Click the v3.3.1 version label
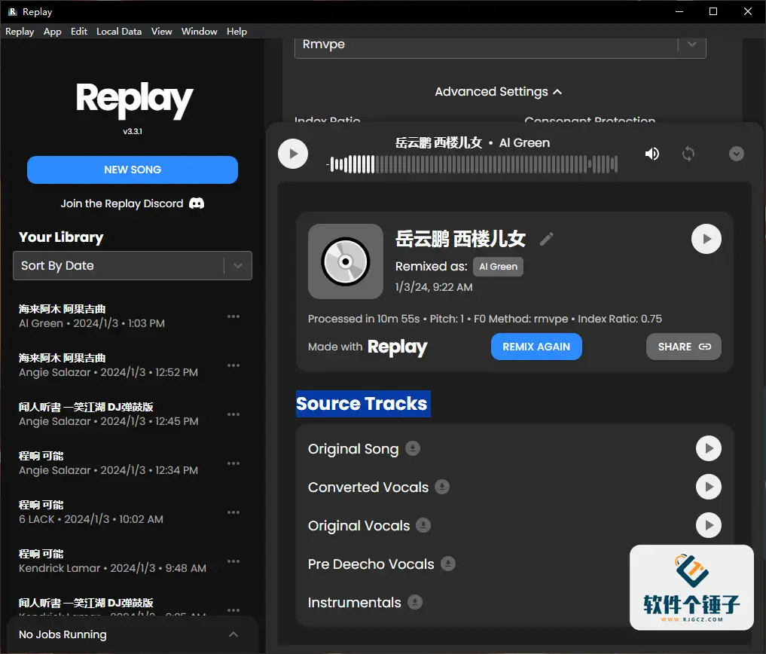This screenshot has width=766, height=654. [x=133, y=132]
